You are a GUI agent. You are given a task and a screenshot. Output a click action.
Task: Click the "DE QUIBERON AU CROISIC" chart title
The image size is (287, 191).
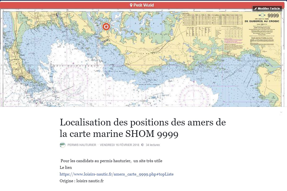tap(262, 21)
